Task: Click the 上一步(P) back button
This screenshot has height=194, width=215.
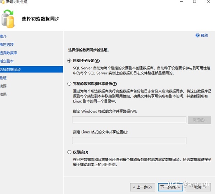Action: (143, 187)
